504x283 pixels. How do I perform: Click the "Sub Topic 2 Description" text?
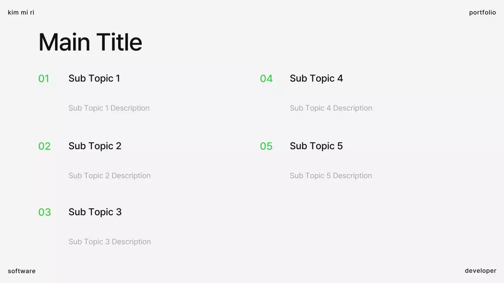coord(109,176)
